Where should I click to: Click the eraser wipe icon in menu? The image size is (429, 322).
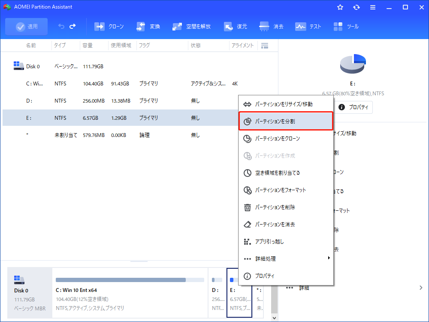pyautogui.click(x=248, y=225)
